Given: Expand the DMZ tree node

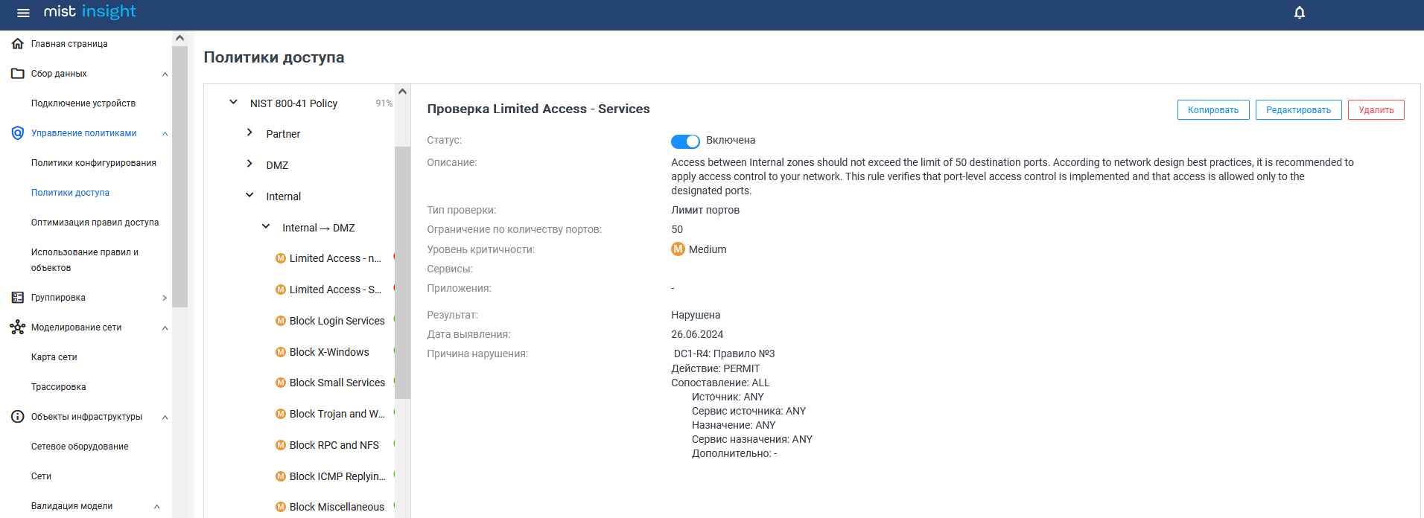Looking at the screenshot, I should (249, 164).
